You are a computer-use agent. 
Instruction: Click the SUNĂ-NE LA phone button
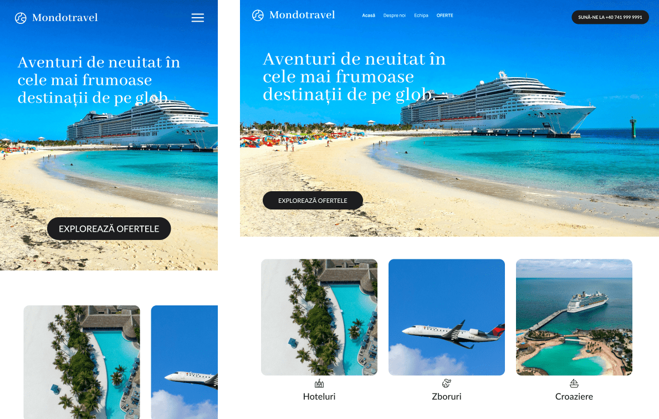610,17
